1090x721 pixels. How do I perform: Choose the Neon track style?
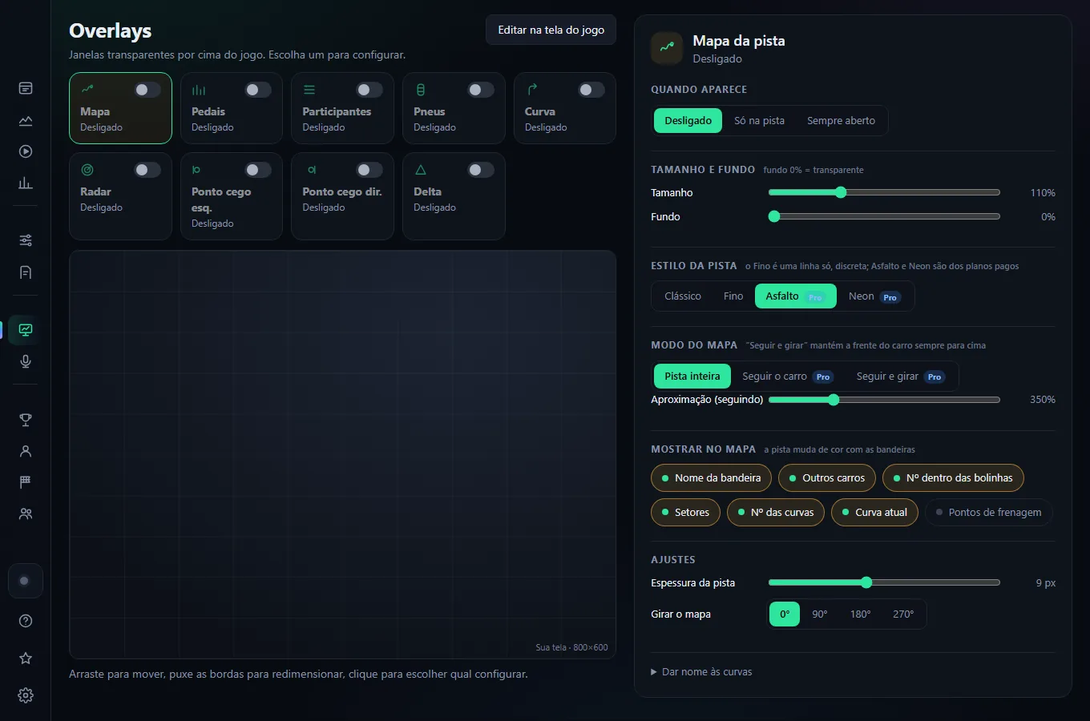tap(874, 296)
